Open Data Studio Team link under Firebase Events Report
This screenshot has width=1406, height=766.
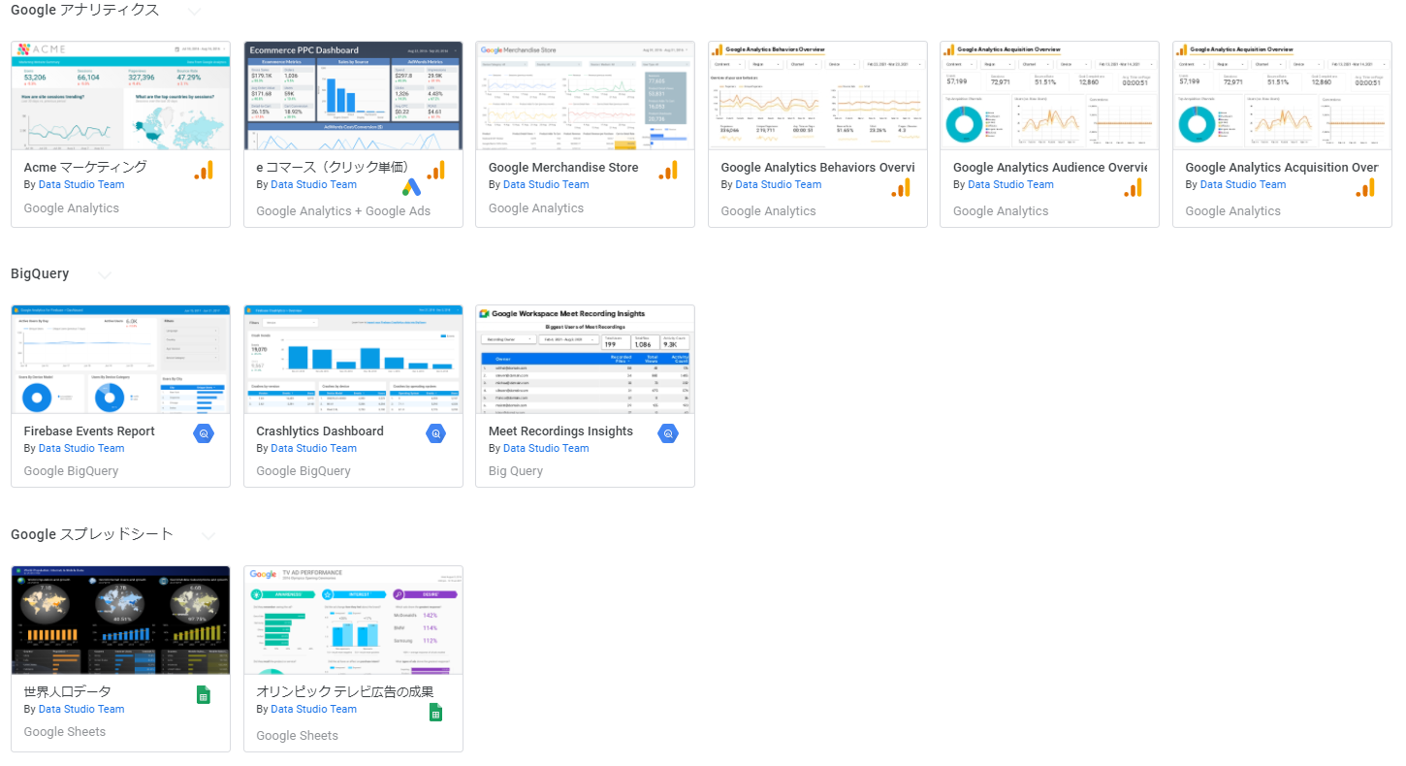click(81, 448)
